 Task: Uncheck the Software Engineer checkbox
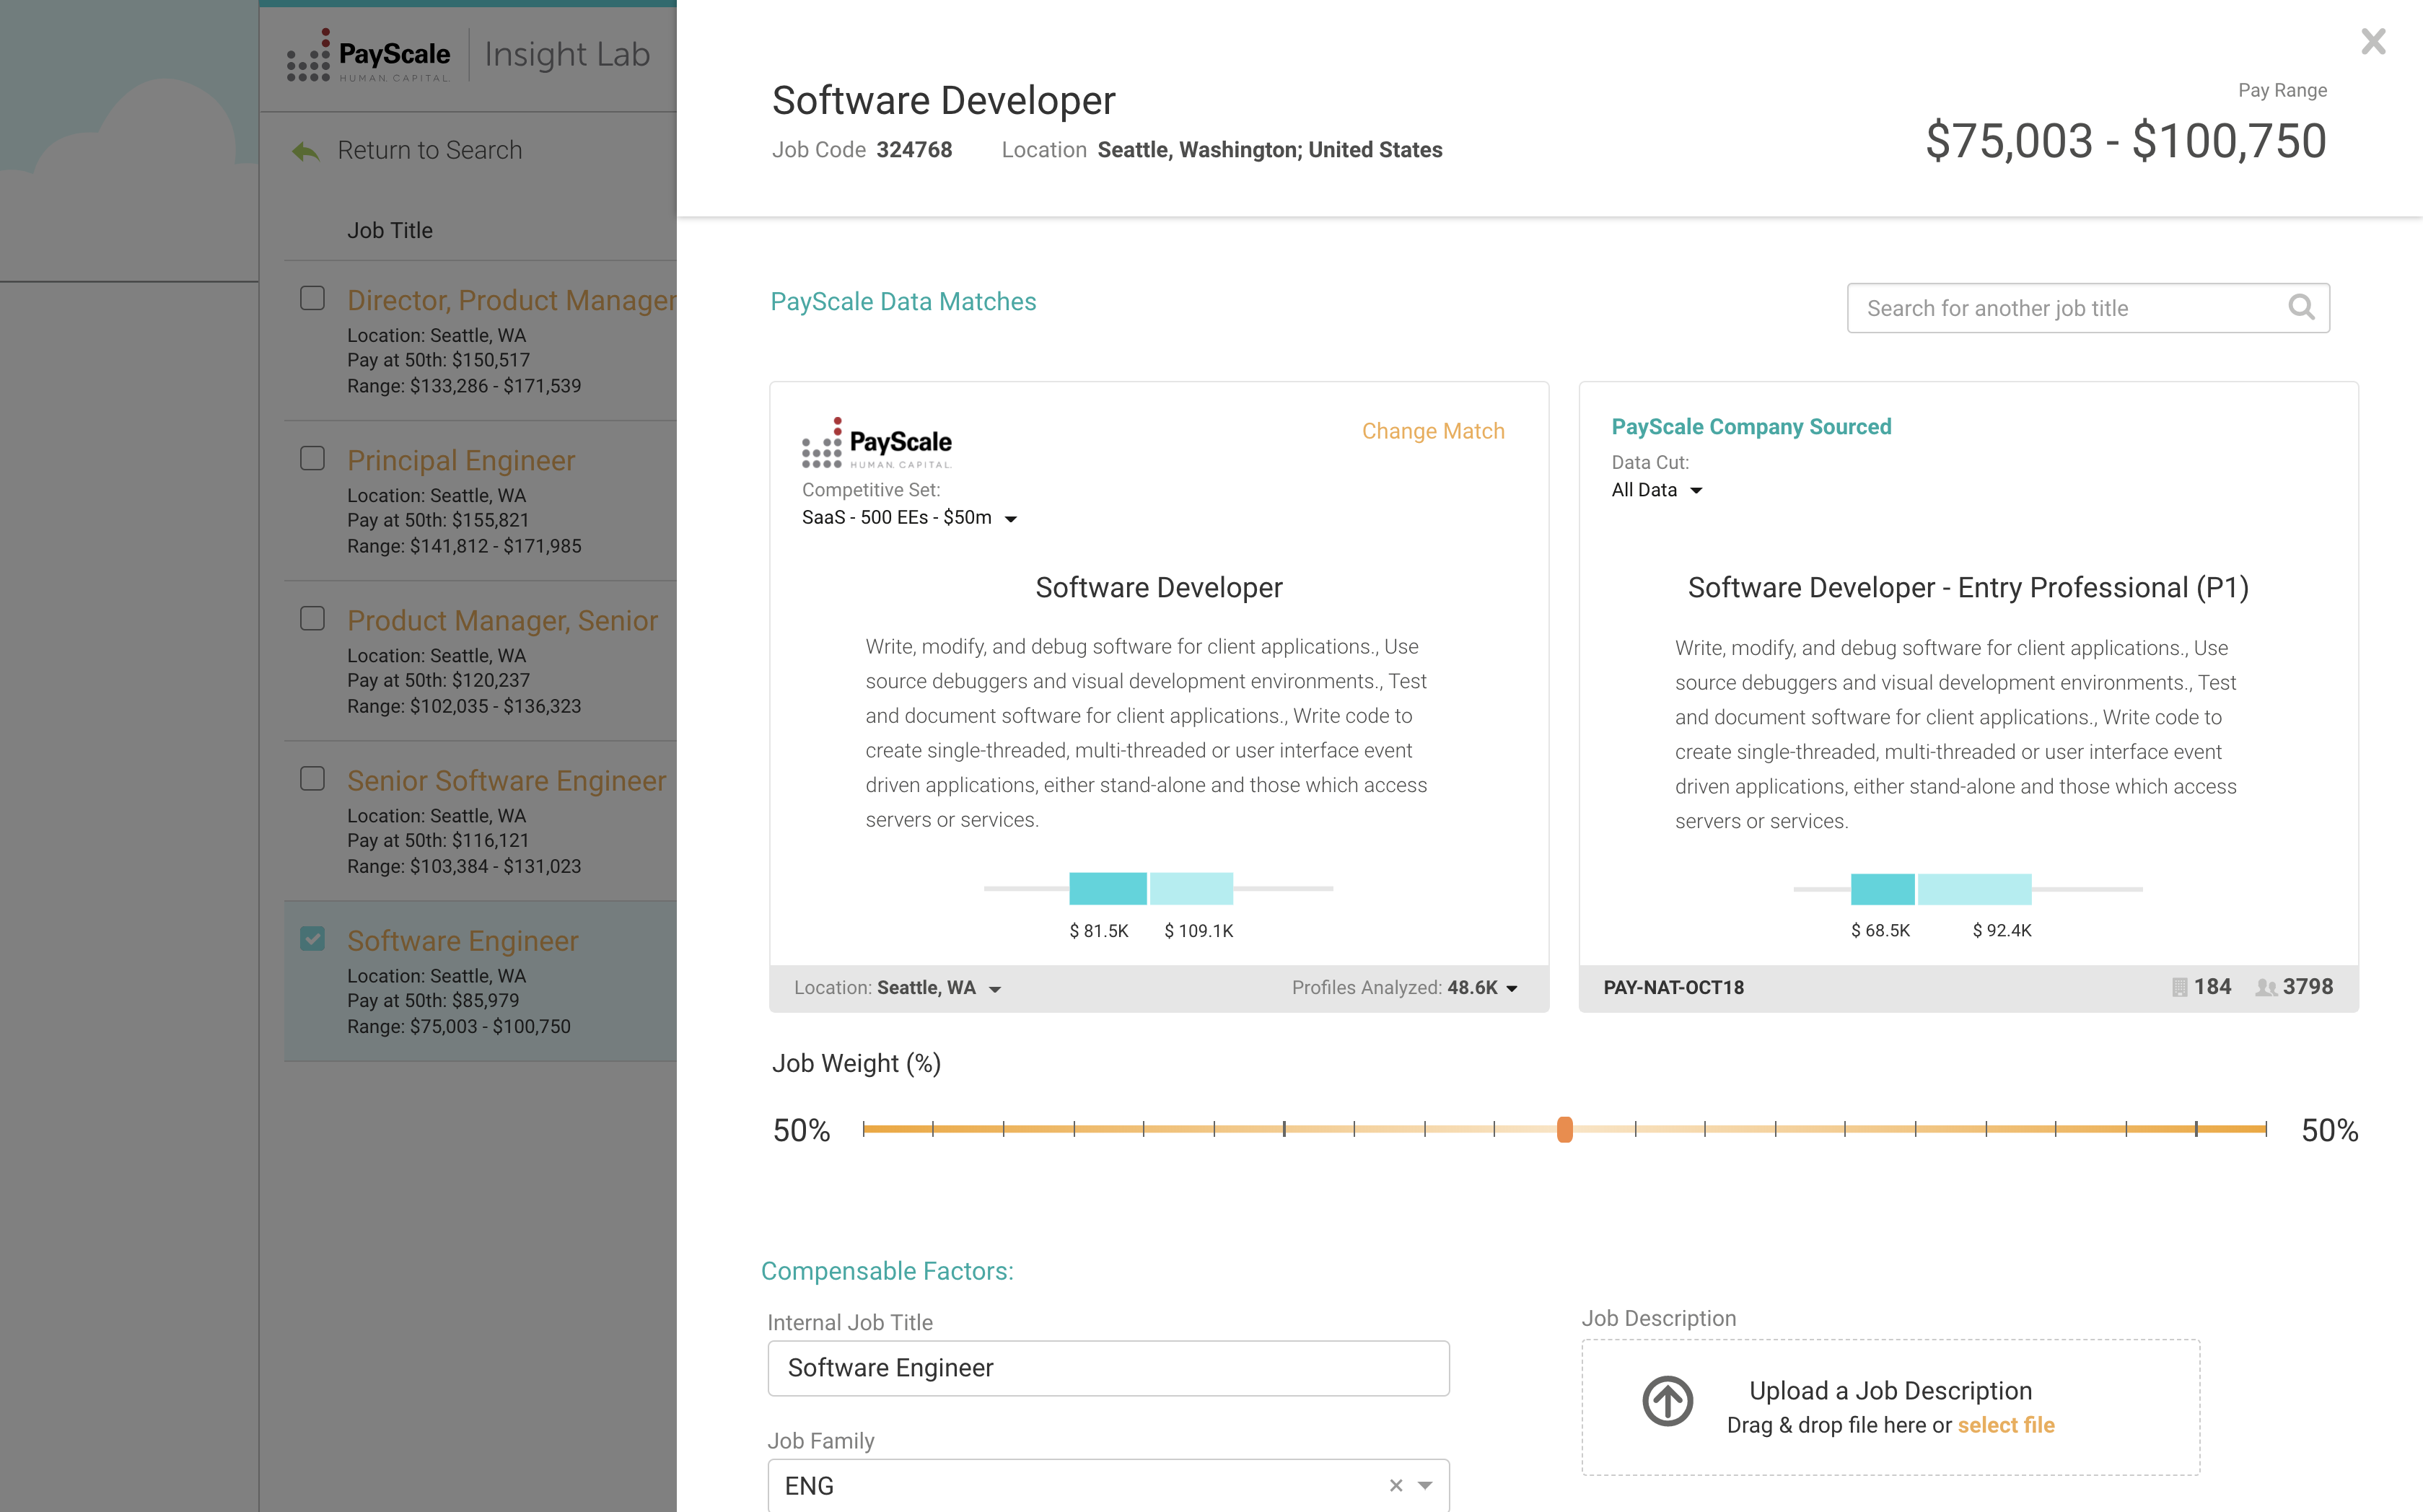(312, 938)
